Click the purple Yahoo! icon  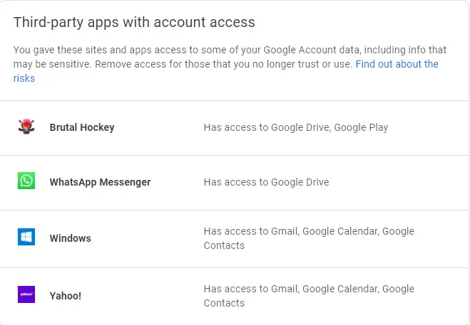(26, 294)
